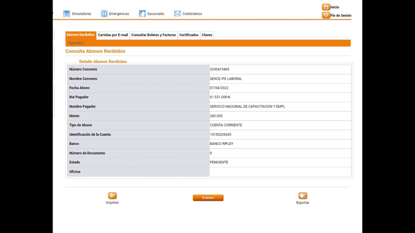Click the Nombre Convenio label
The width and height of the screenshot is (415, 233).
click(83, 79)
